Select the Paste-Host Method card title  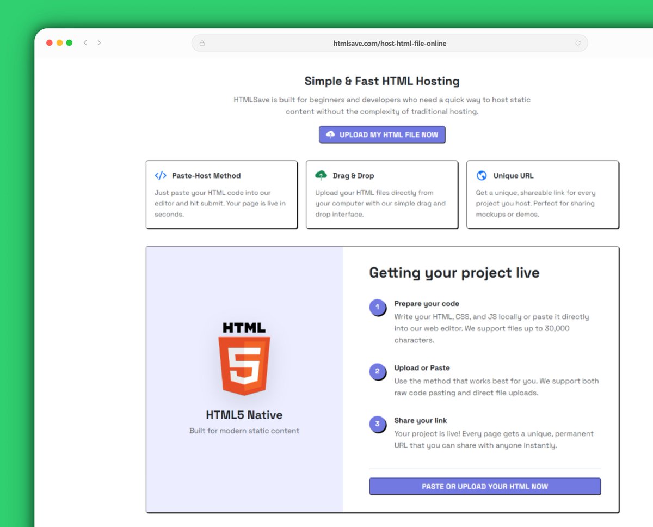pyautogui.click(x=206, y=175)
